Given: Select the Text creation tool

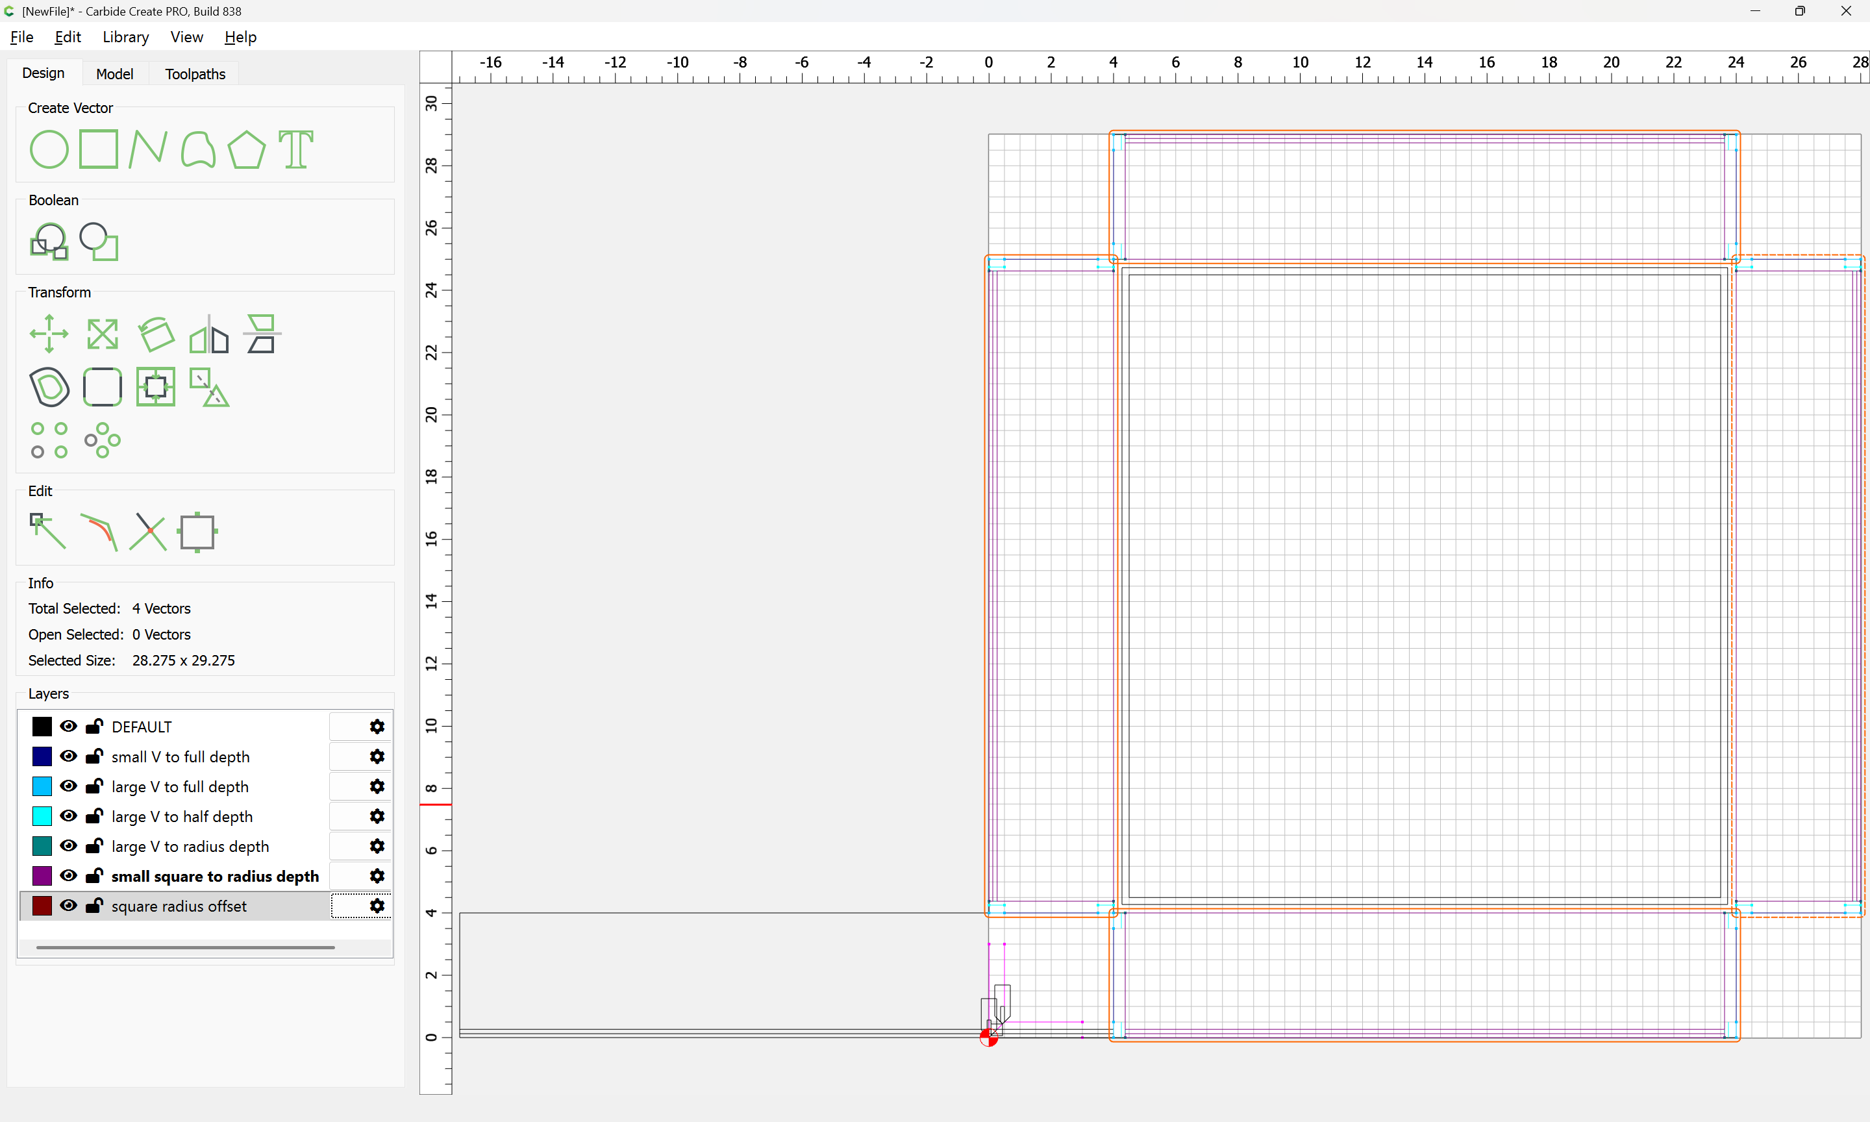Looking at the screenshot, I should [x=295, y=149].
